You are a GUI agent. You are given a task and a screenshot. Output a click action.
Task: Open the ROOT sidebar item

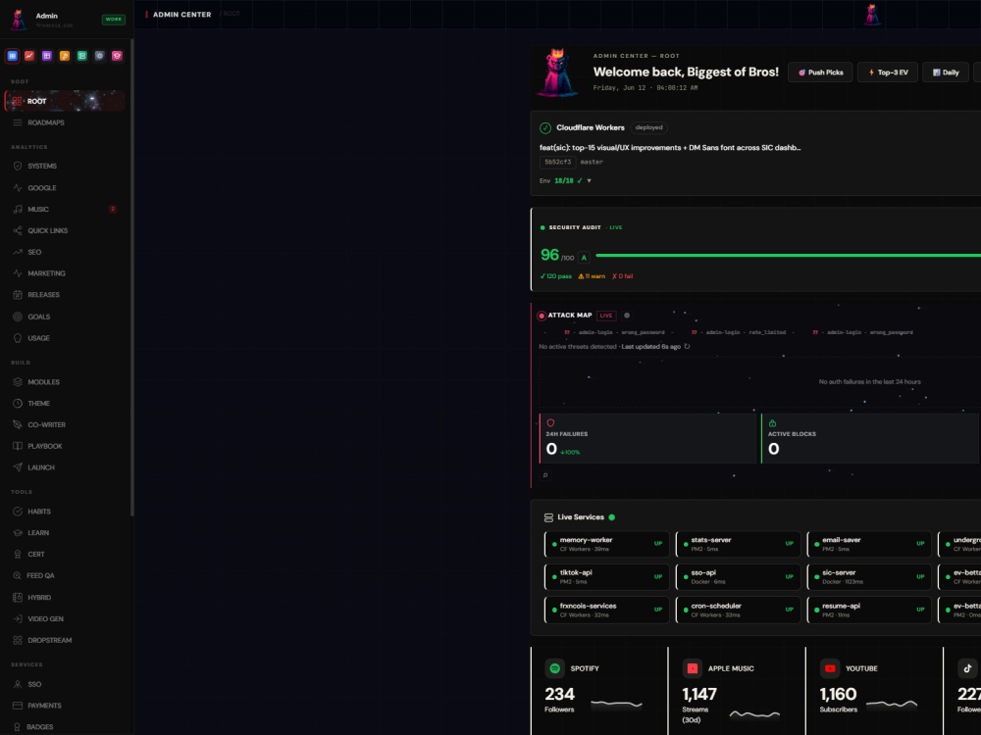(65, 101)
